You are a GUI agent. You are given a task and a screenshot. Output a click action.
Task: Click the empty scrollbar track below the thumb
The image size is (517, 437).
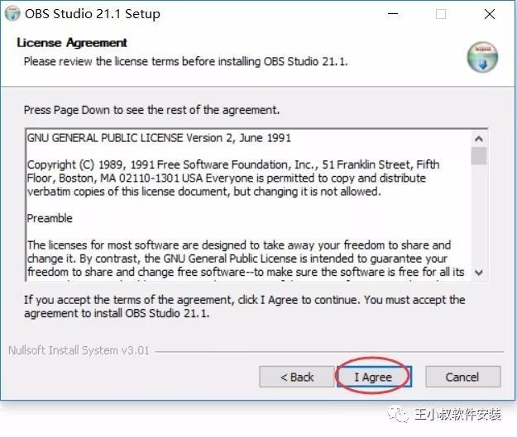click(x=479, y=214)
